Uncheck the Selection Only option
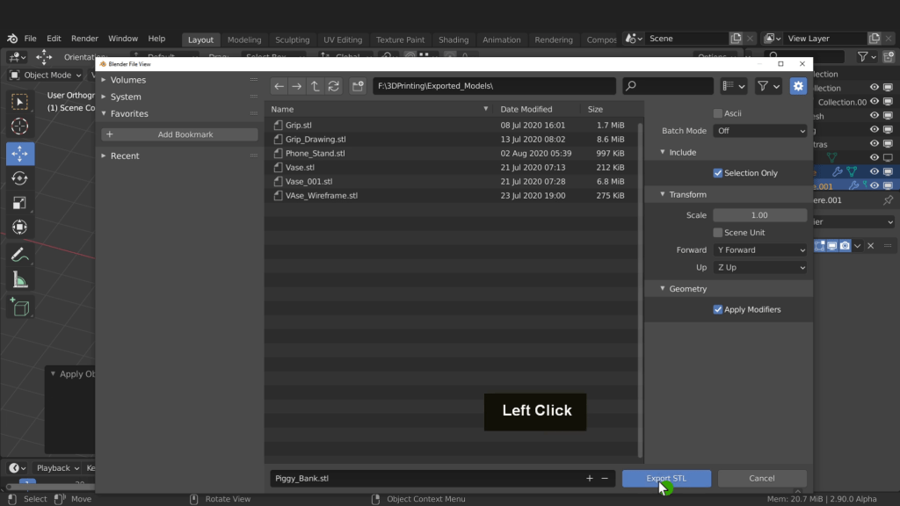This screenshot has width=900, height=506. click(718, 173)
